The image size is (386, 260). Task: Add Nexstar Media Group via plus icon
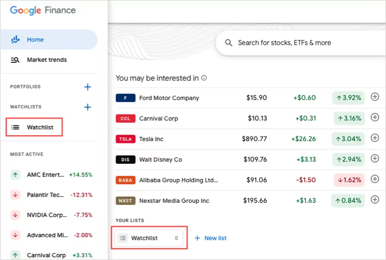pyautogui.click(x=375, y=200)
